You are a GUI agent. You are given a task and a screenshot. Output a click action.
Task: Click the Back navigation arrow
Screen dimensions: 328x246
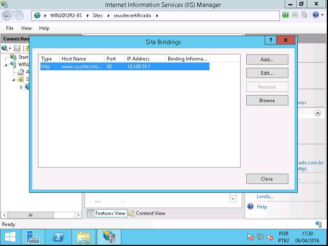pos(7,16)
